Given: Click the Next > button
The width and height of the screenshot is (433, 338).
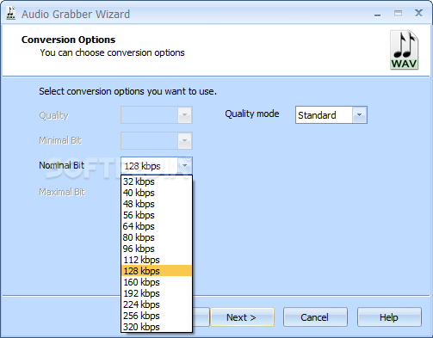Looking at the screenshot, I should 242,317.
